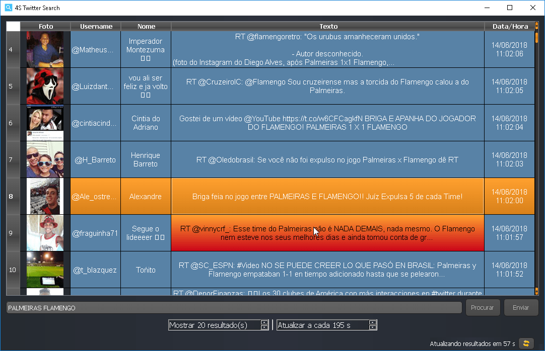Click the tweet 'Briga feia no jogo entre PALMEIRAS E FLAMENGO'
This screenshot has width=545, height=351.
pos(328,196)
